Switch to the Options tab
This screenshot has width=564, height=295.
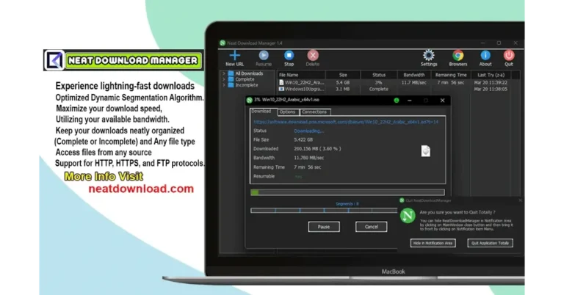(287, 112)
